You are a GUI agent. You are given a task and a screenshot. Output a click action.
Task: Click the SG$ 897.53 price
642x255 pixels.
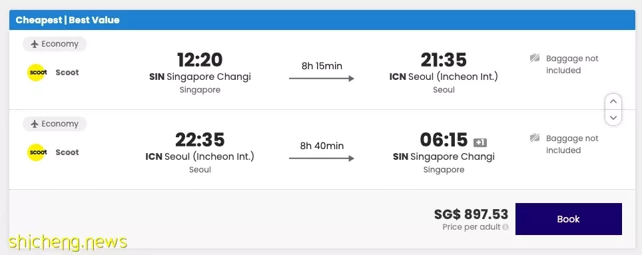(471, 214)
